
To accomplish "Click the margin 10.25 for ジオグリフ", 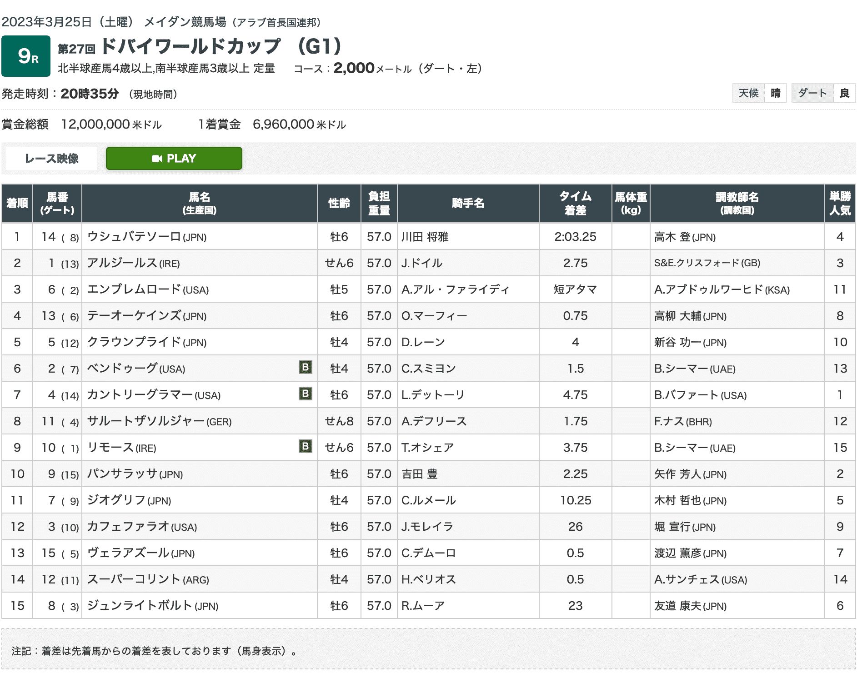I will [x=576, y=500].
